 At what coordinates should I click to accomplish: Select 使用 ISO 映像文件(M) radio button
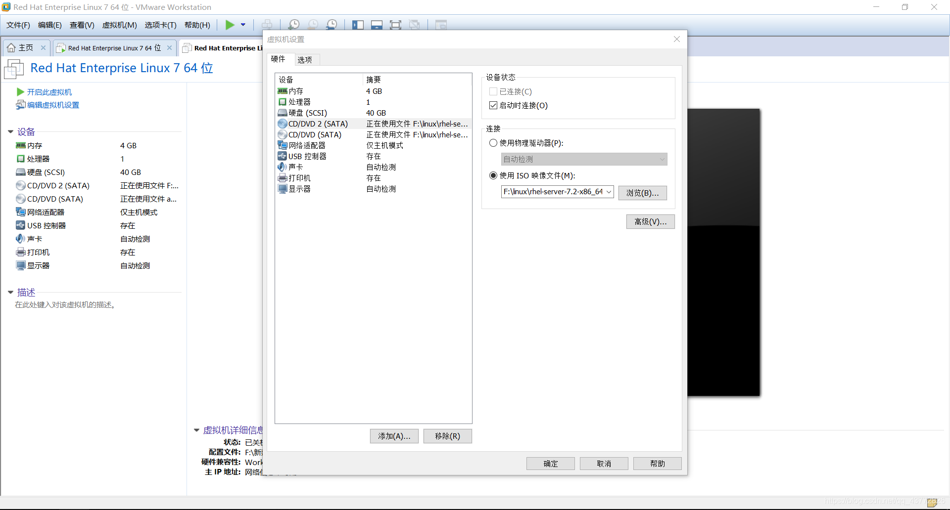point(493,175)
